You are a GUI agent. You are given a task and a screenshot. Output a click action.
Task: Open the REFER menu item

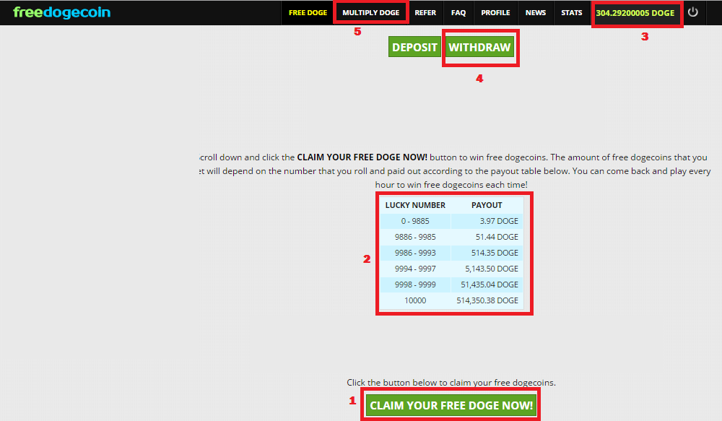[x=425, y=13]
